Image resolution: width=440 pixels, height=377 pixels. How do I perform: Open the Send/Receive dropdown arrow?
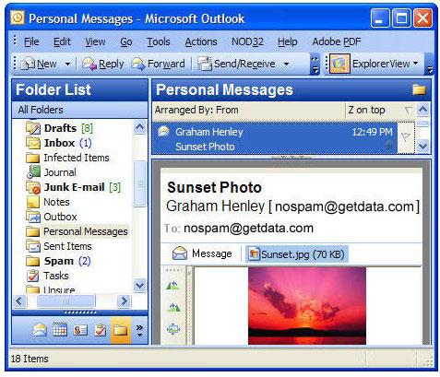pos(286,65)
